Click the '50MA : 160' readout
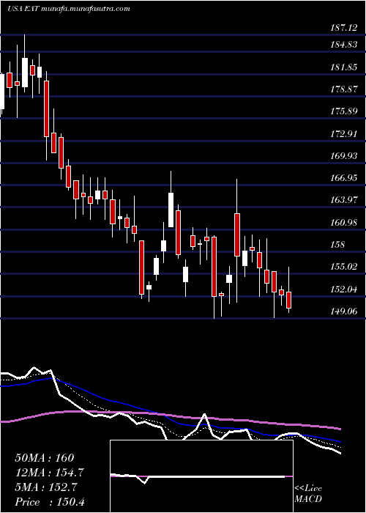366x513 pixels. [45, 458]
